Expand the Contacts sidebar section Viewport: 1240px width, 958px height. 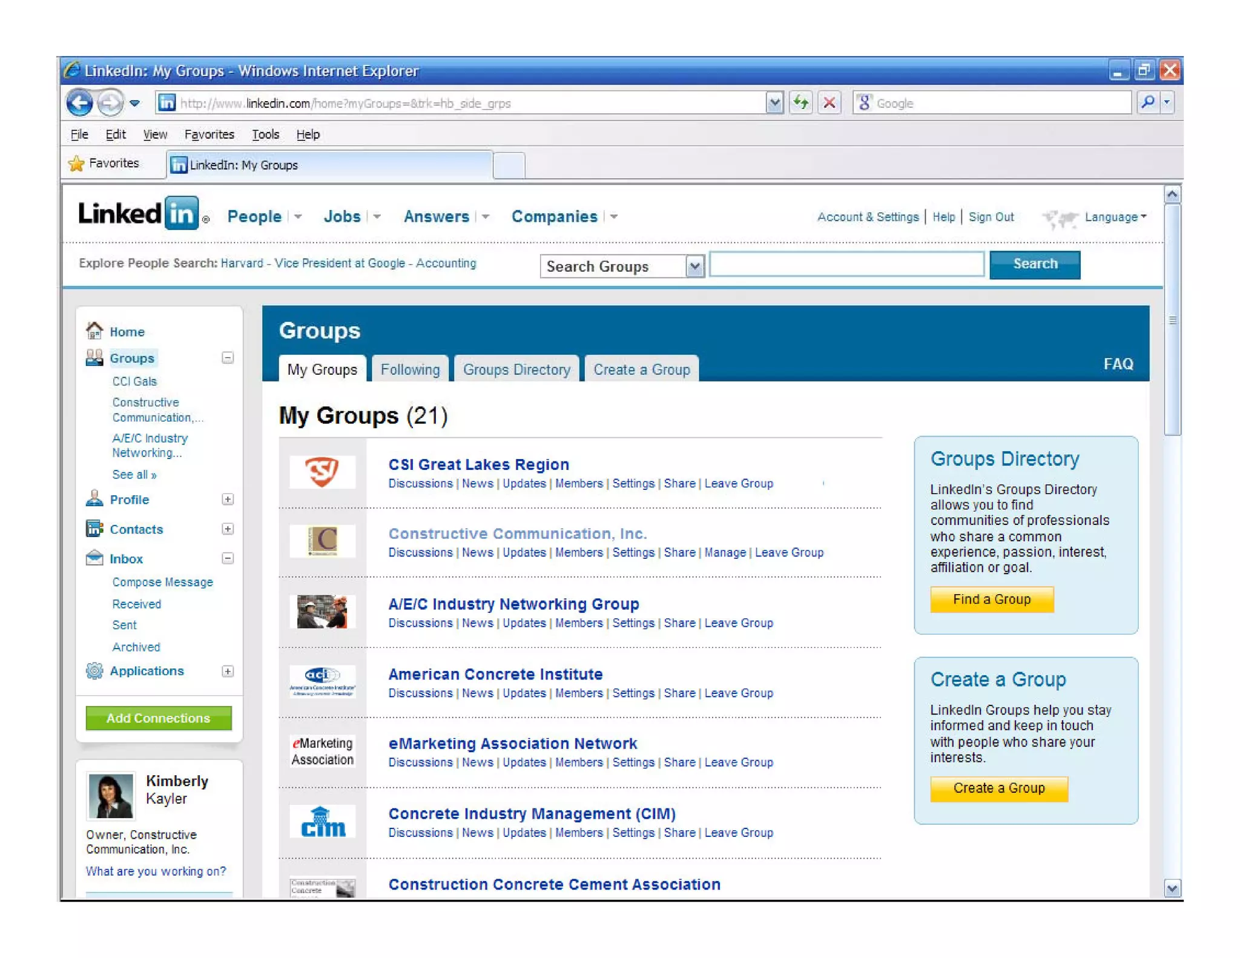point(228,529)
